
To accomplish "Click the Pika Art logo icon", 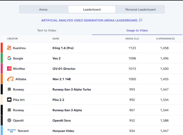I will (9, 100).
